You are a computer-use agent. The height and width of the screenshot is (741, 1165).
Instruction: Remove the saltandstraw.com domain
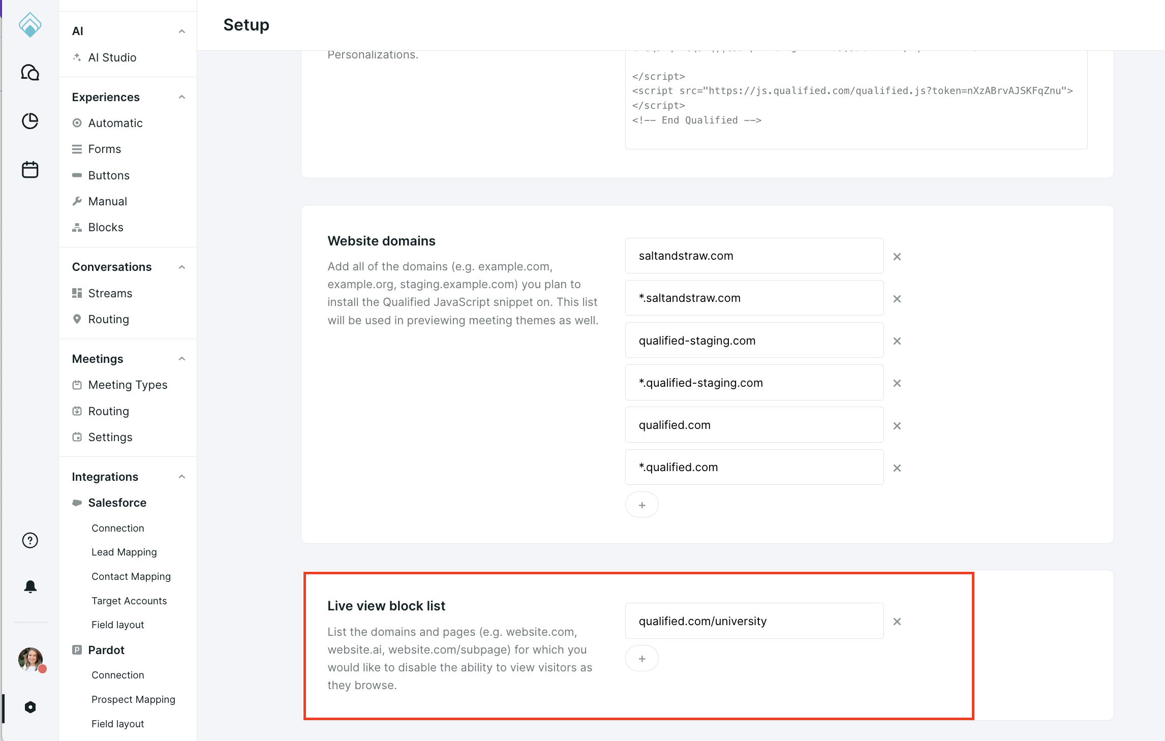[x=897, y=256]
